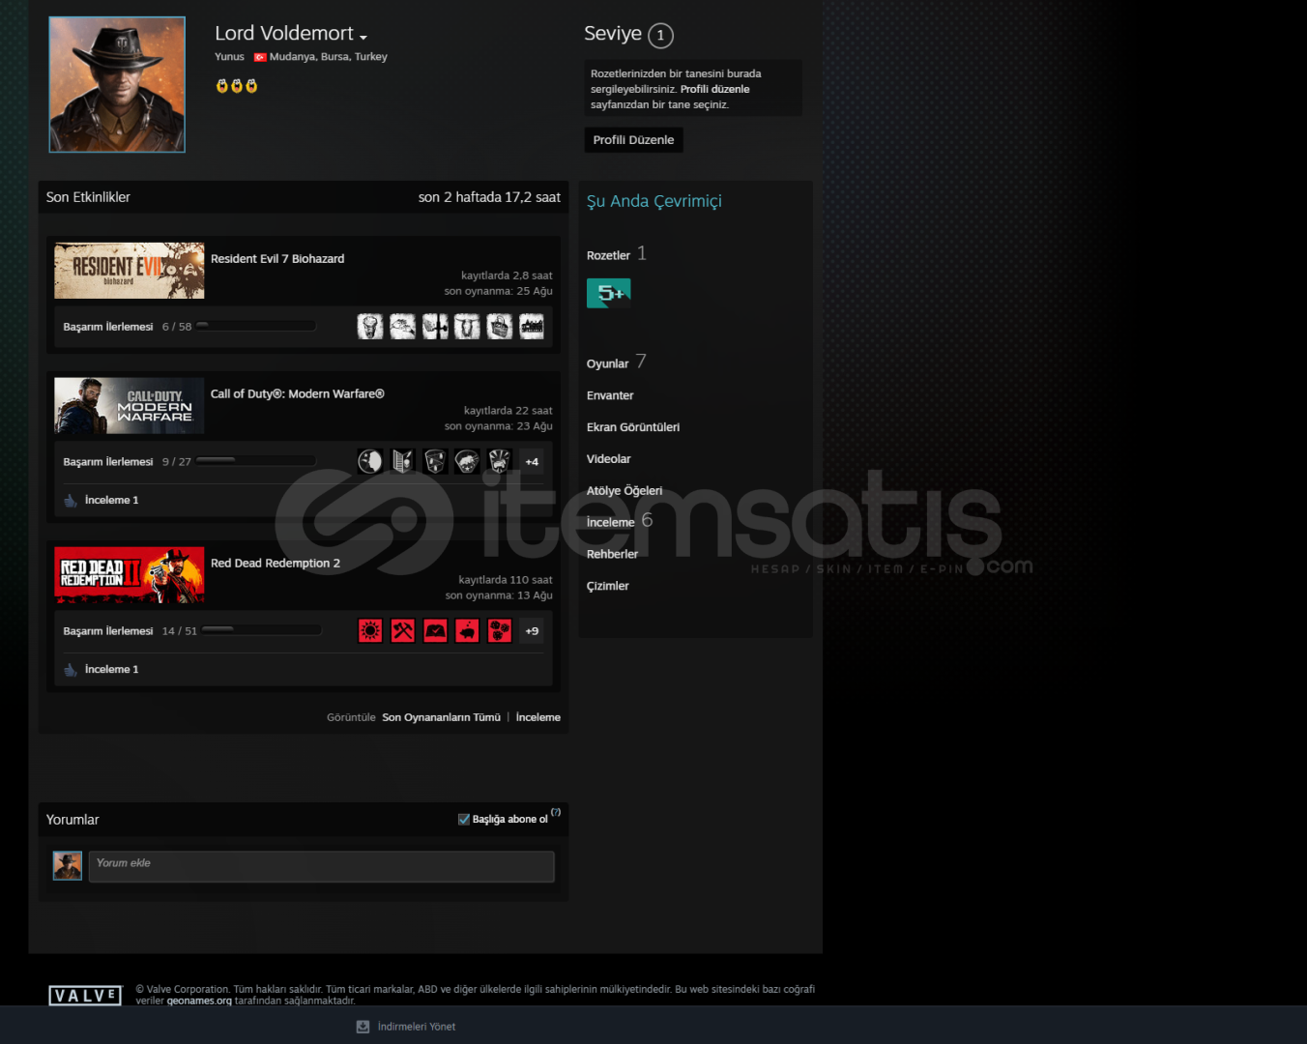Show the +9 more Red Dead achievements
The image size is (1307, 1044).
click(x=532, y=631)
